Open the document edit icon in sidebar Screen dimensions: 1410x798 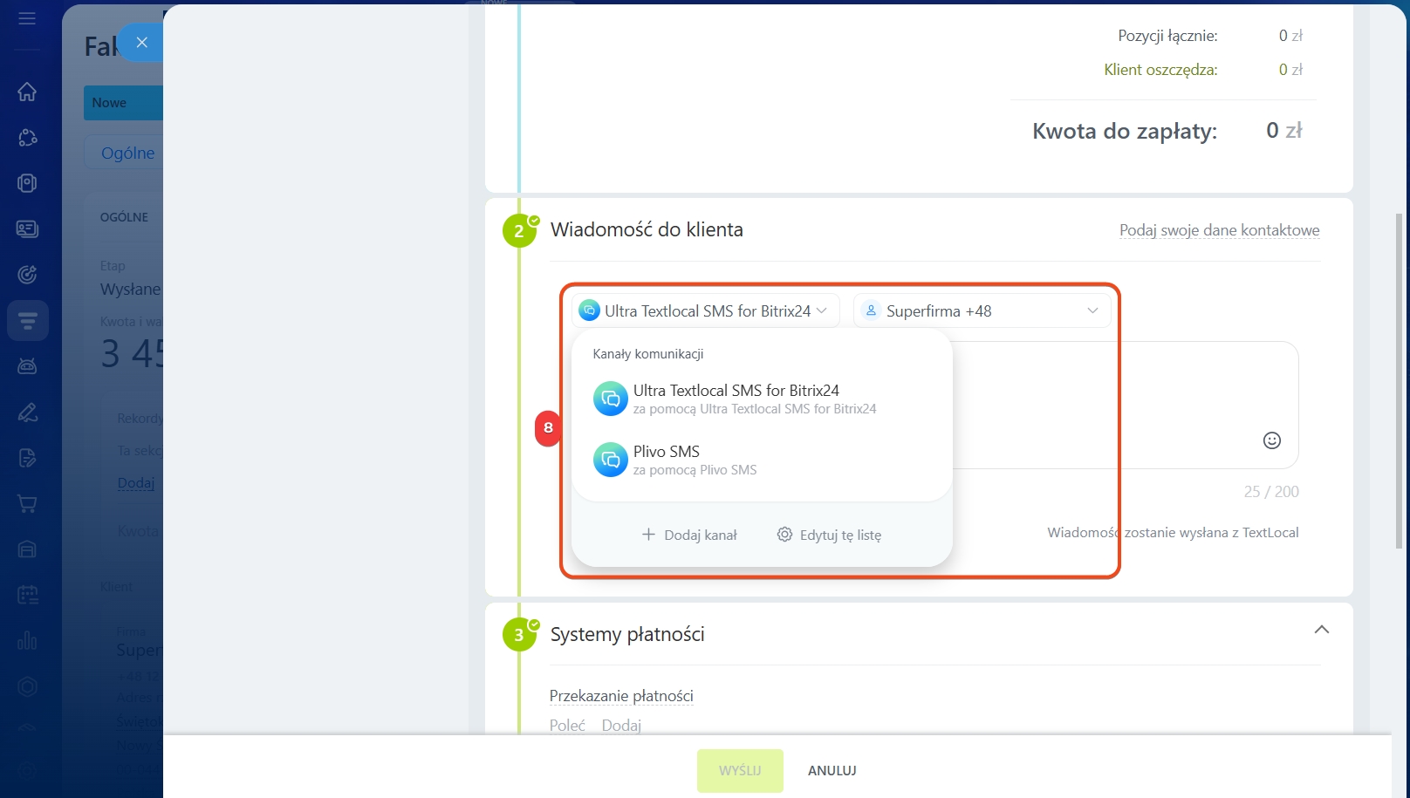click(x=27, y=458)
